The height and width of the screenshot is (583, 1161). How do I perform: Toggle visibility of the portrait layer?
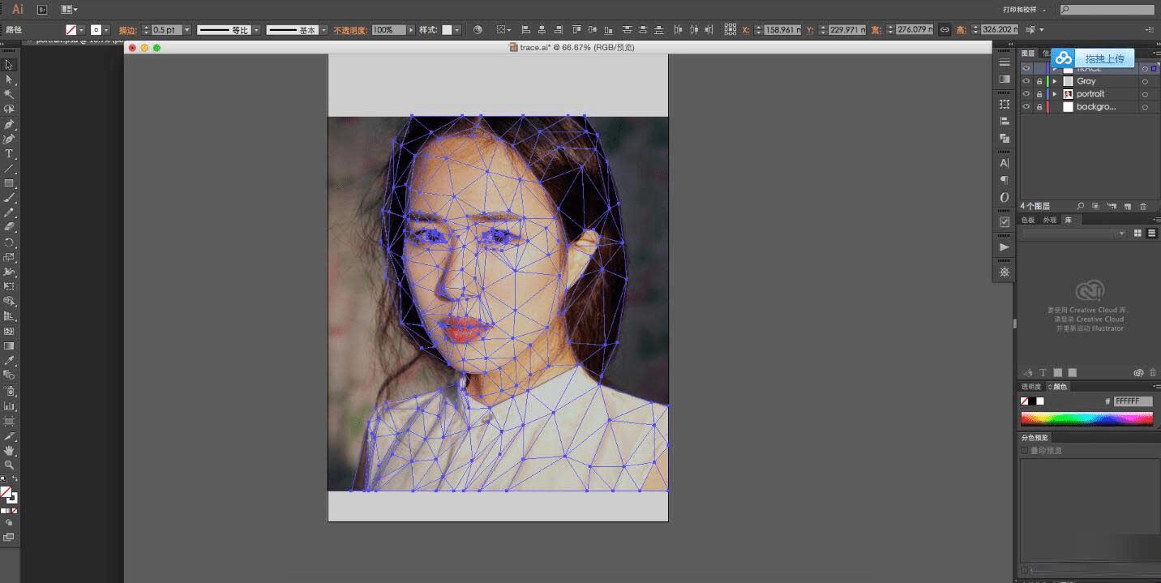(1026, 94)
